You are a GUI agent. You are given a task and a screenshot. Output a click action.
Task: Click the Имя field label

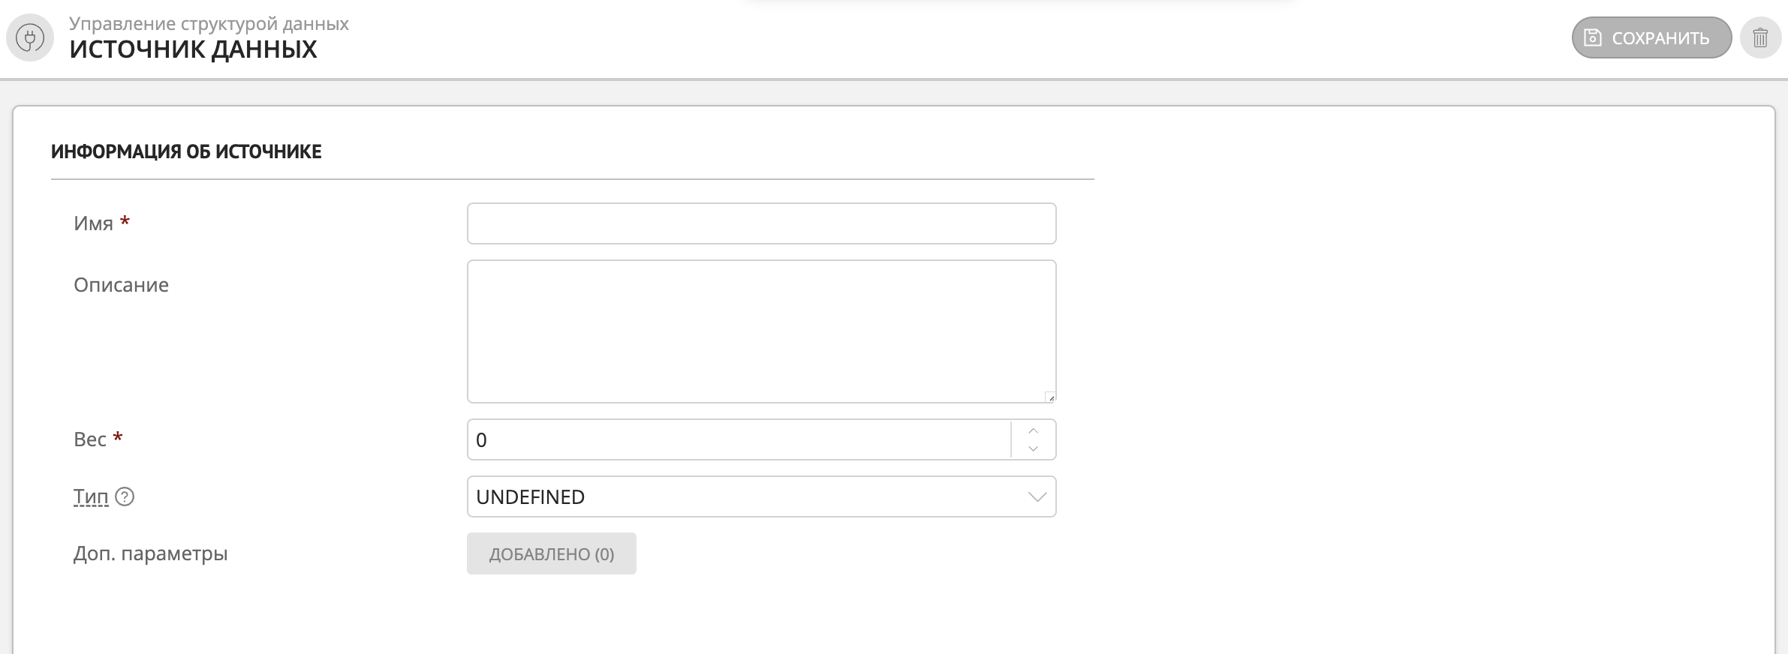point(93,223)
